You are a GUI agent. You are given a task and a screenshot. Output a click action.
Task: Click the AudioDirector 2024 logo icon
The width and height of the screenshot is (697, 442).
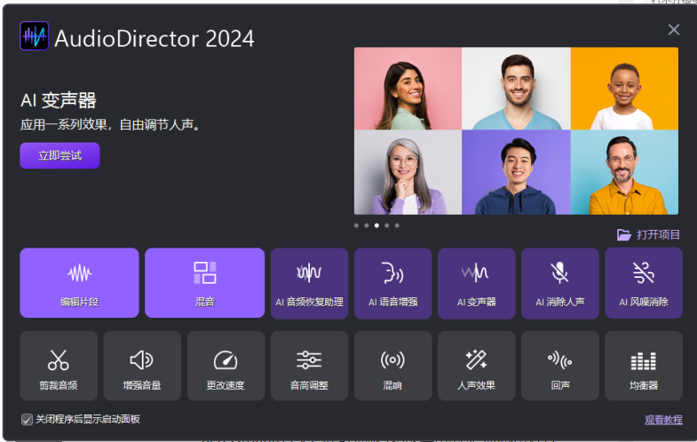coord(35,36)
